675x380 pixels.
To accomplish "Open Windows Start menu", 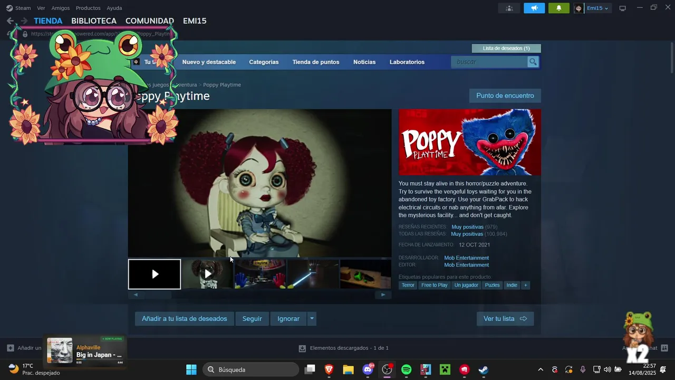I will [191, 369].
